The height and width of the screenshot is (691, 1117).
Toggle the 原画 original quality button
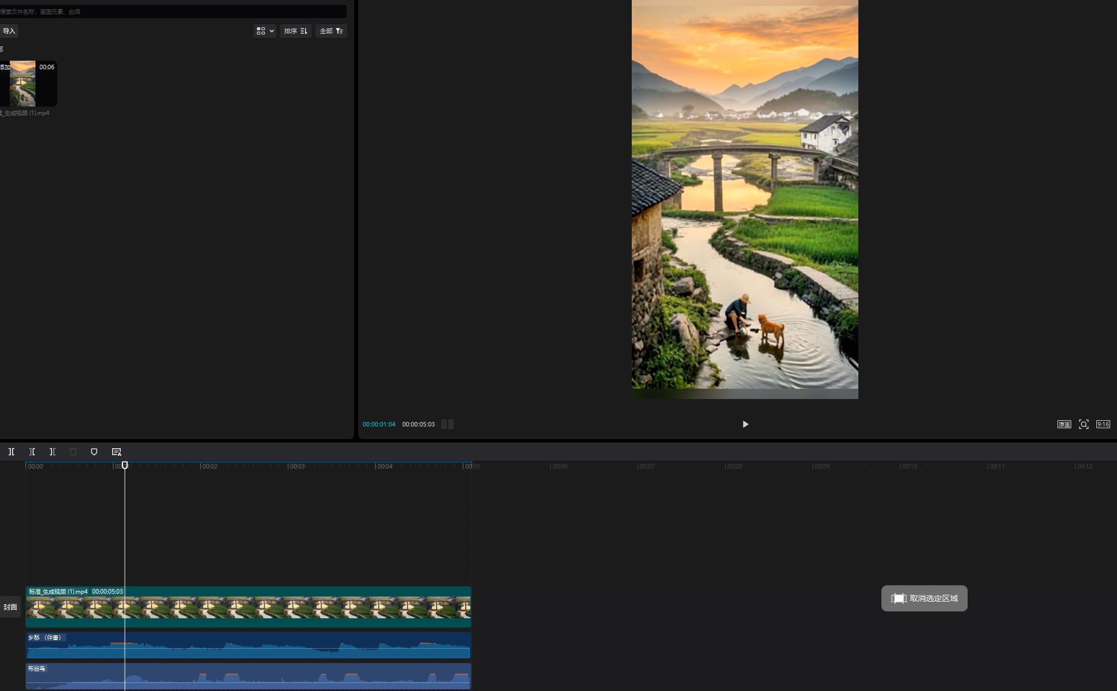pos(1064,424)
